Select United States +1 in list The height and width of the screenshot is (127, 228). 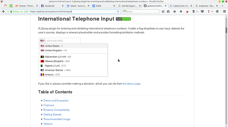click(73, 46)
